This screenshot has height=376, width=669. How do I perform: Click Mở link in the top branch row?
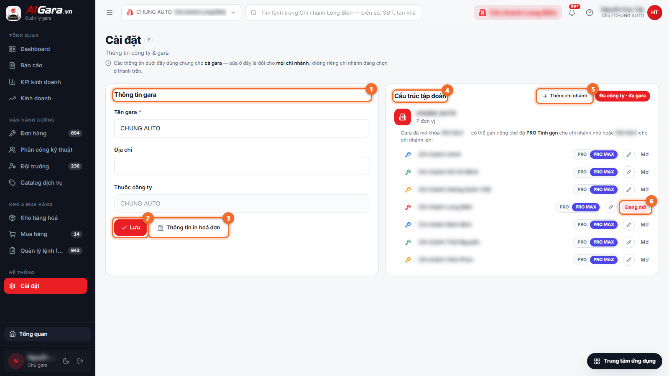(645, 155)
